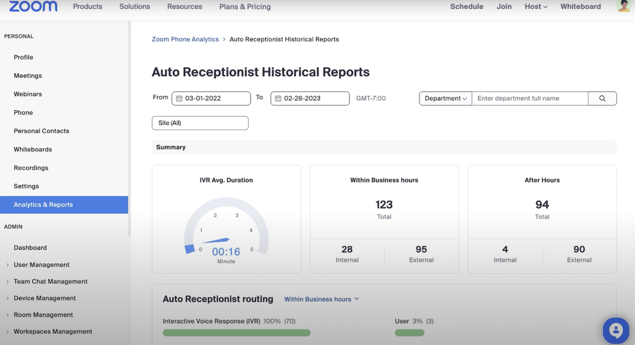Viewport: 635px width, 345px height.
Task: Open Whiteboard from top navigation
Action: click(580, 6)
